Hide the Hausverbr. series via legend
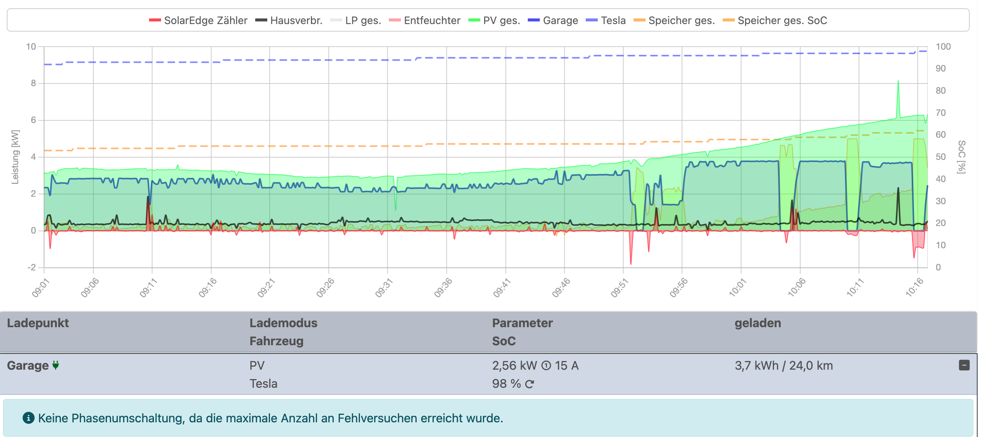Image resolution: width=984 pixels, height=437 pixels. point(296,21)
